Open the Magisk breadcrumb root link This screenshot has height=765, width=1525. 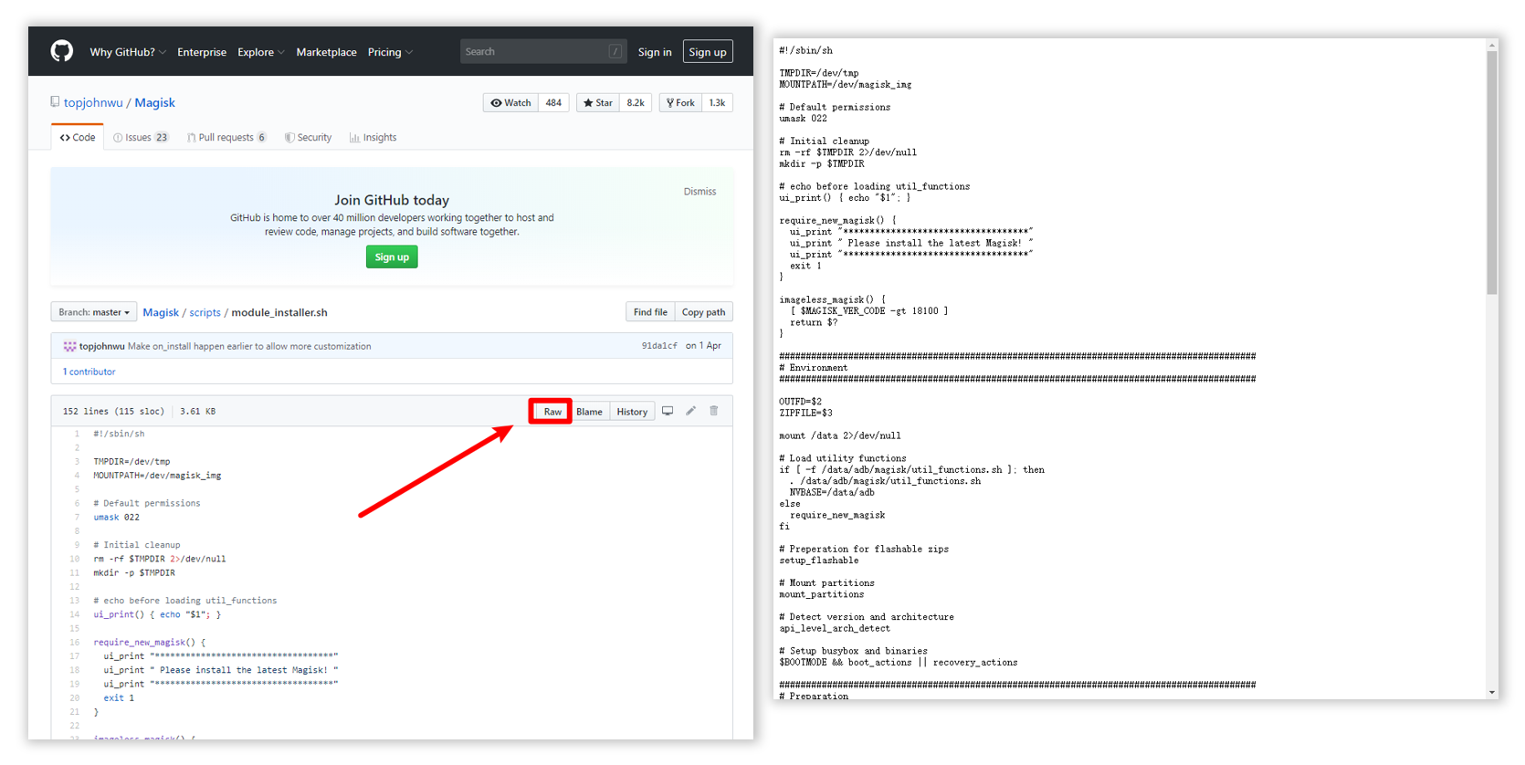coord(161,312)
